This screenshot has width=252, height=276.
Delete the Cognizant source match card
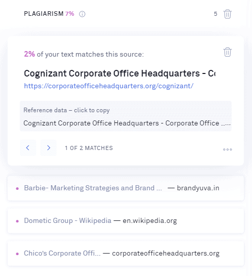coord(228,52)
